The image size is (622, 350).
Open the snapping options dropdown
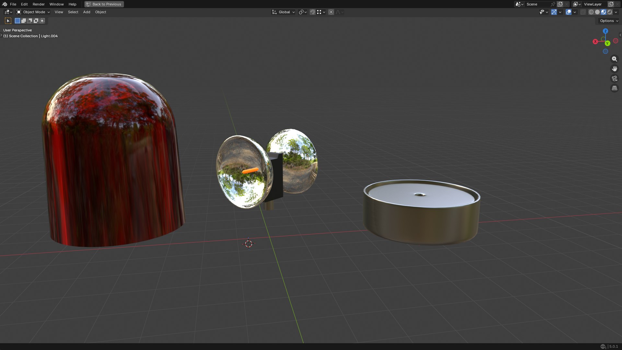(321, 12)
